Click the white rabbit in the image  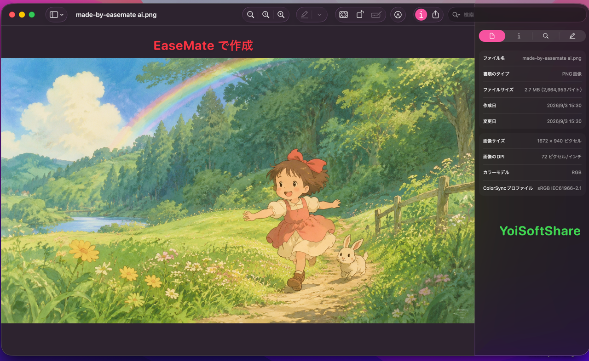click(352, 257)
